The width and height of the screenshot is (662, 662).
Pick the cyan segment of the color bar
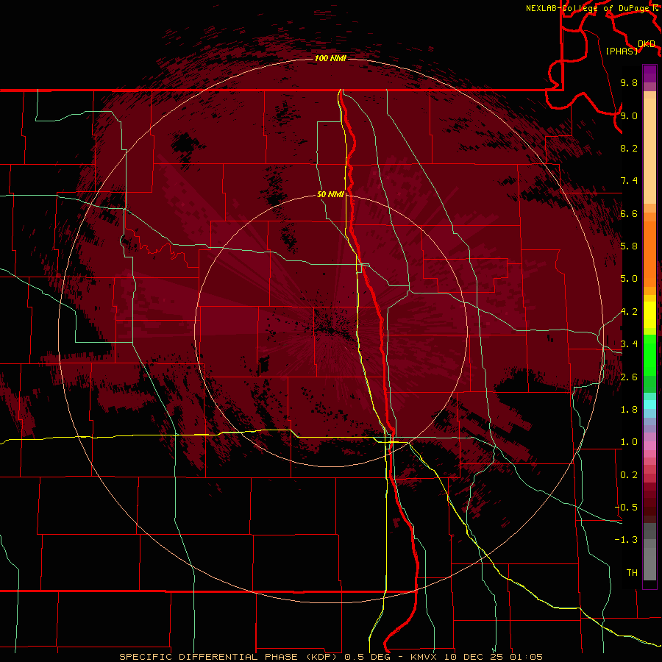(649, 405)
